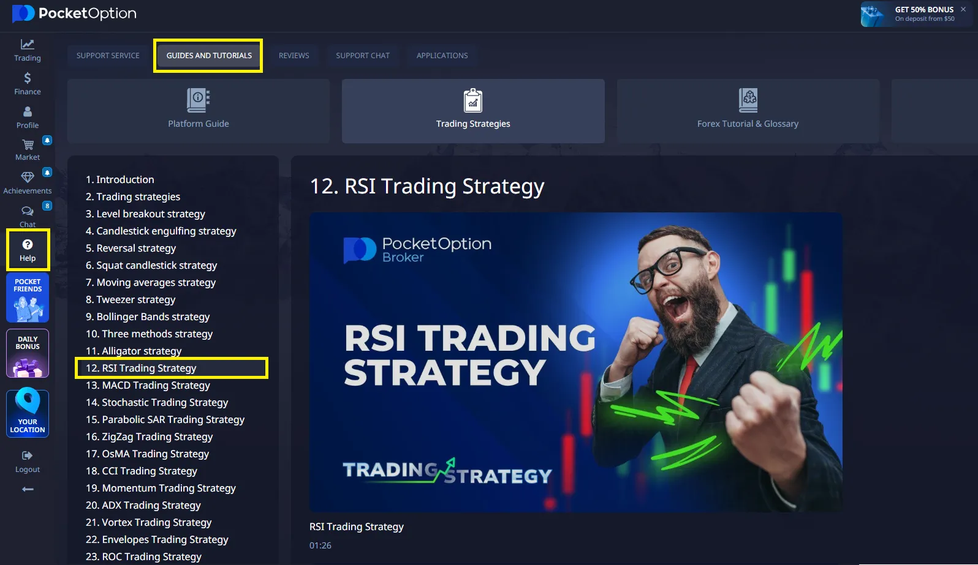This screenshot has height=565, width=978.
Task: Select 20. ADX Trading Strategy
Action: pyautogui.click(x=143, y=505)
